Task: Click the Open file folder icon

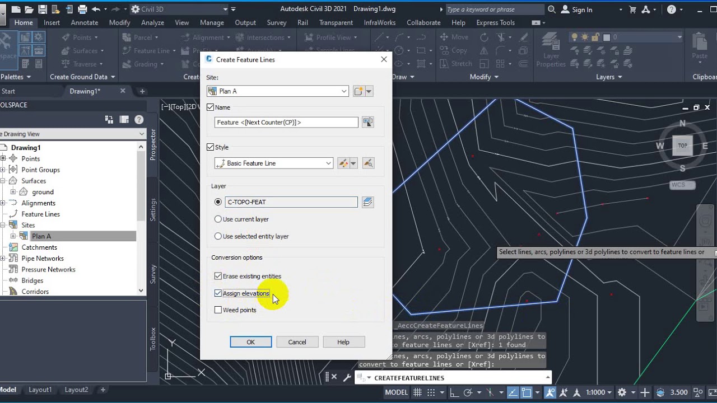Action: [x=29, y=10]
